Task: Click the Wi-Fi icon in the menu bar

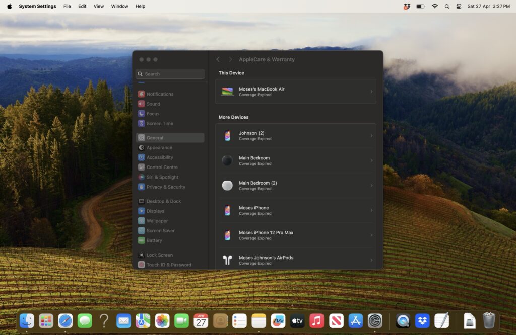Action: (x=434, y=6)
